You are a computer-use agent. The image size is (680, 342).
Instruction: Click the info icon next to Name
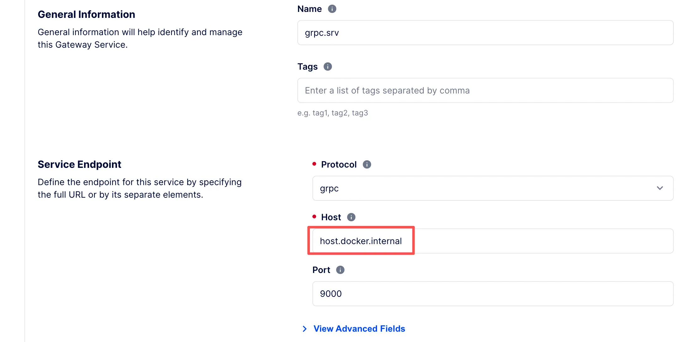point(332,9)
